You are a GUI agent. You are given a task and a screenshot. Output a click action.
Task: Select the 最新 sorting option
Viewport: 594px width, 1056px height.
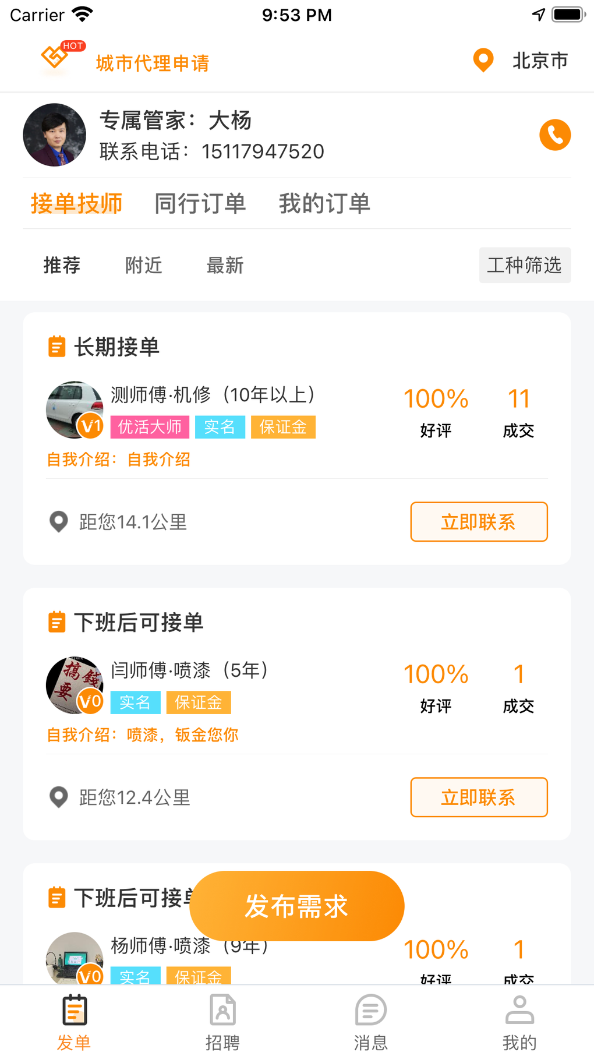(225, 266)
